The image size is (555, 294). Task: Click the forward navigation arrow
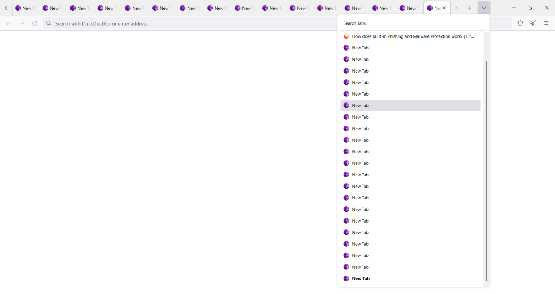(22, 23)
